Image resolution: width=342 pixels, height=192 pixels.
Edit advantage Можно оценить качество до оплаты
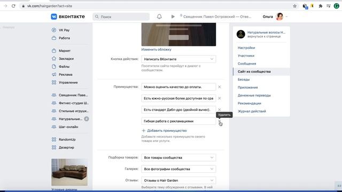tap(178, 87)
